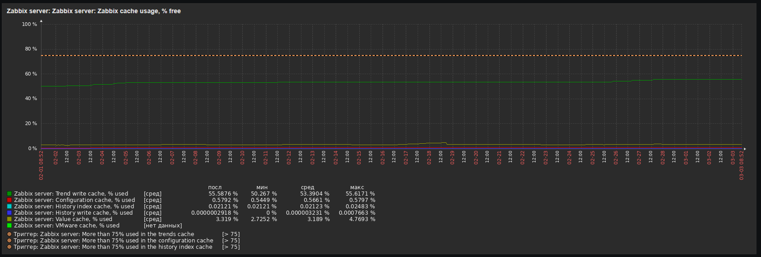Click the blue History write cache legend swatch

tap(9, 213)
